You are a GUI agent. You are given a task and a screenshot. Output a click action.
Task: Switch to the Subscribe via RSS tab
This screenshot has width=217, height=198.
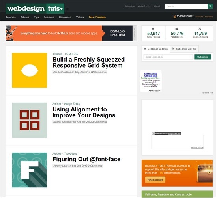coord(184,49)
